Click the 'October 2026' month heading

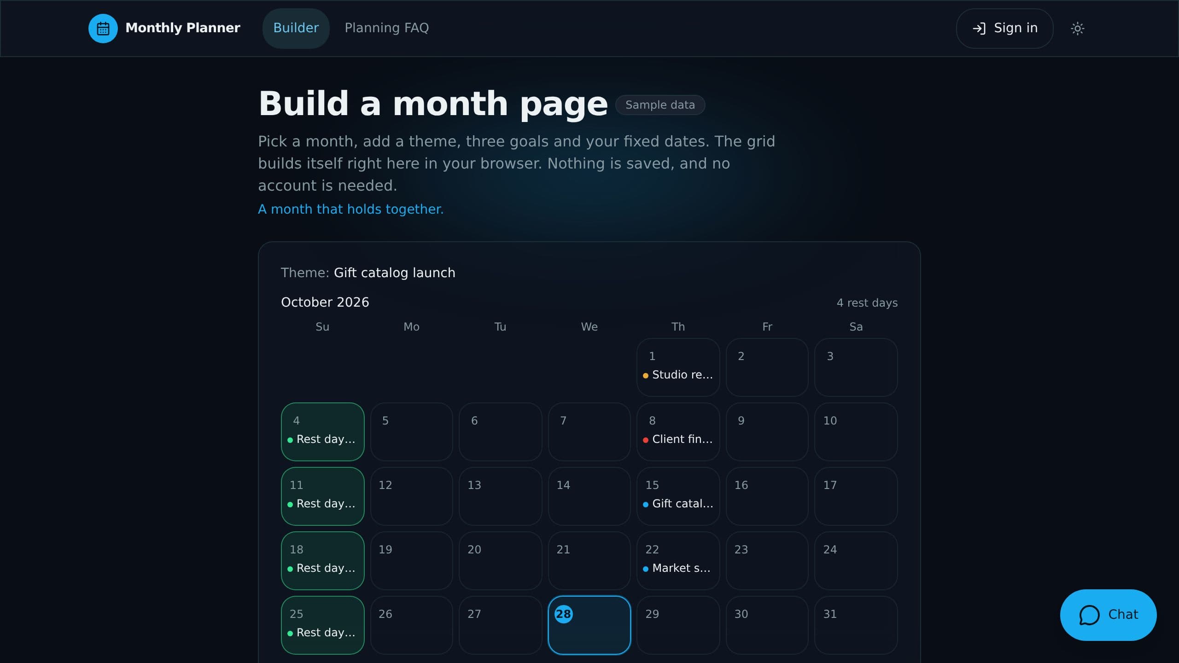325,302
